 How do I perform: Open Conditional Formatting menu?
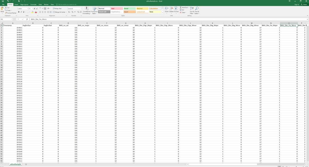coord(87,11)
